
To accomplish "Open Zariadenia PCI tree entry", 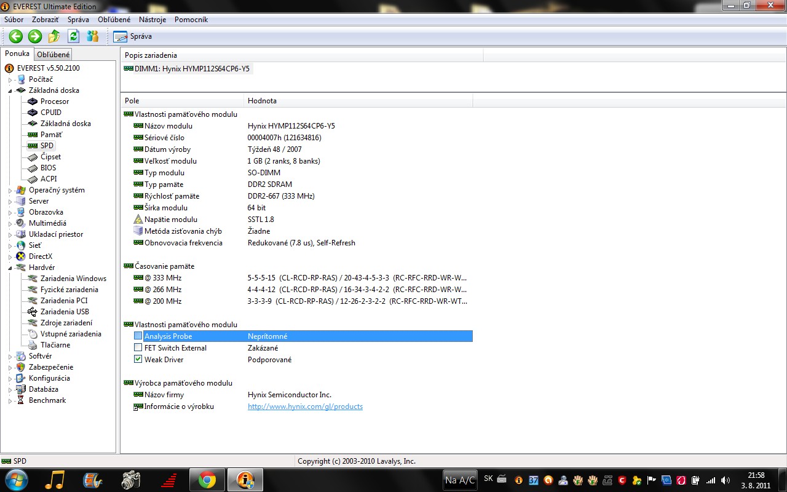I will click(64, 301).
